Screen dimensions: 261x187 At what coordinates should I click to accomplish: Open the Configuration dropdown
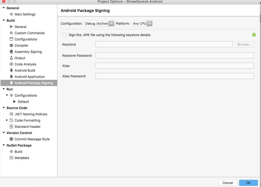tap(99, 24)
